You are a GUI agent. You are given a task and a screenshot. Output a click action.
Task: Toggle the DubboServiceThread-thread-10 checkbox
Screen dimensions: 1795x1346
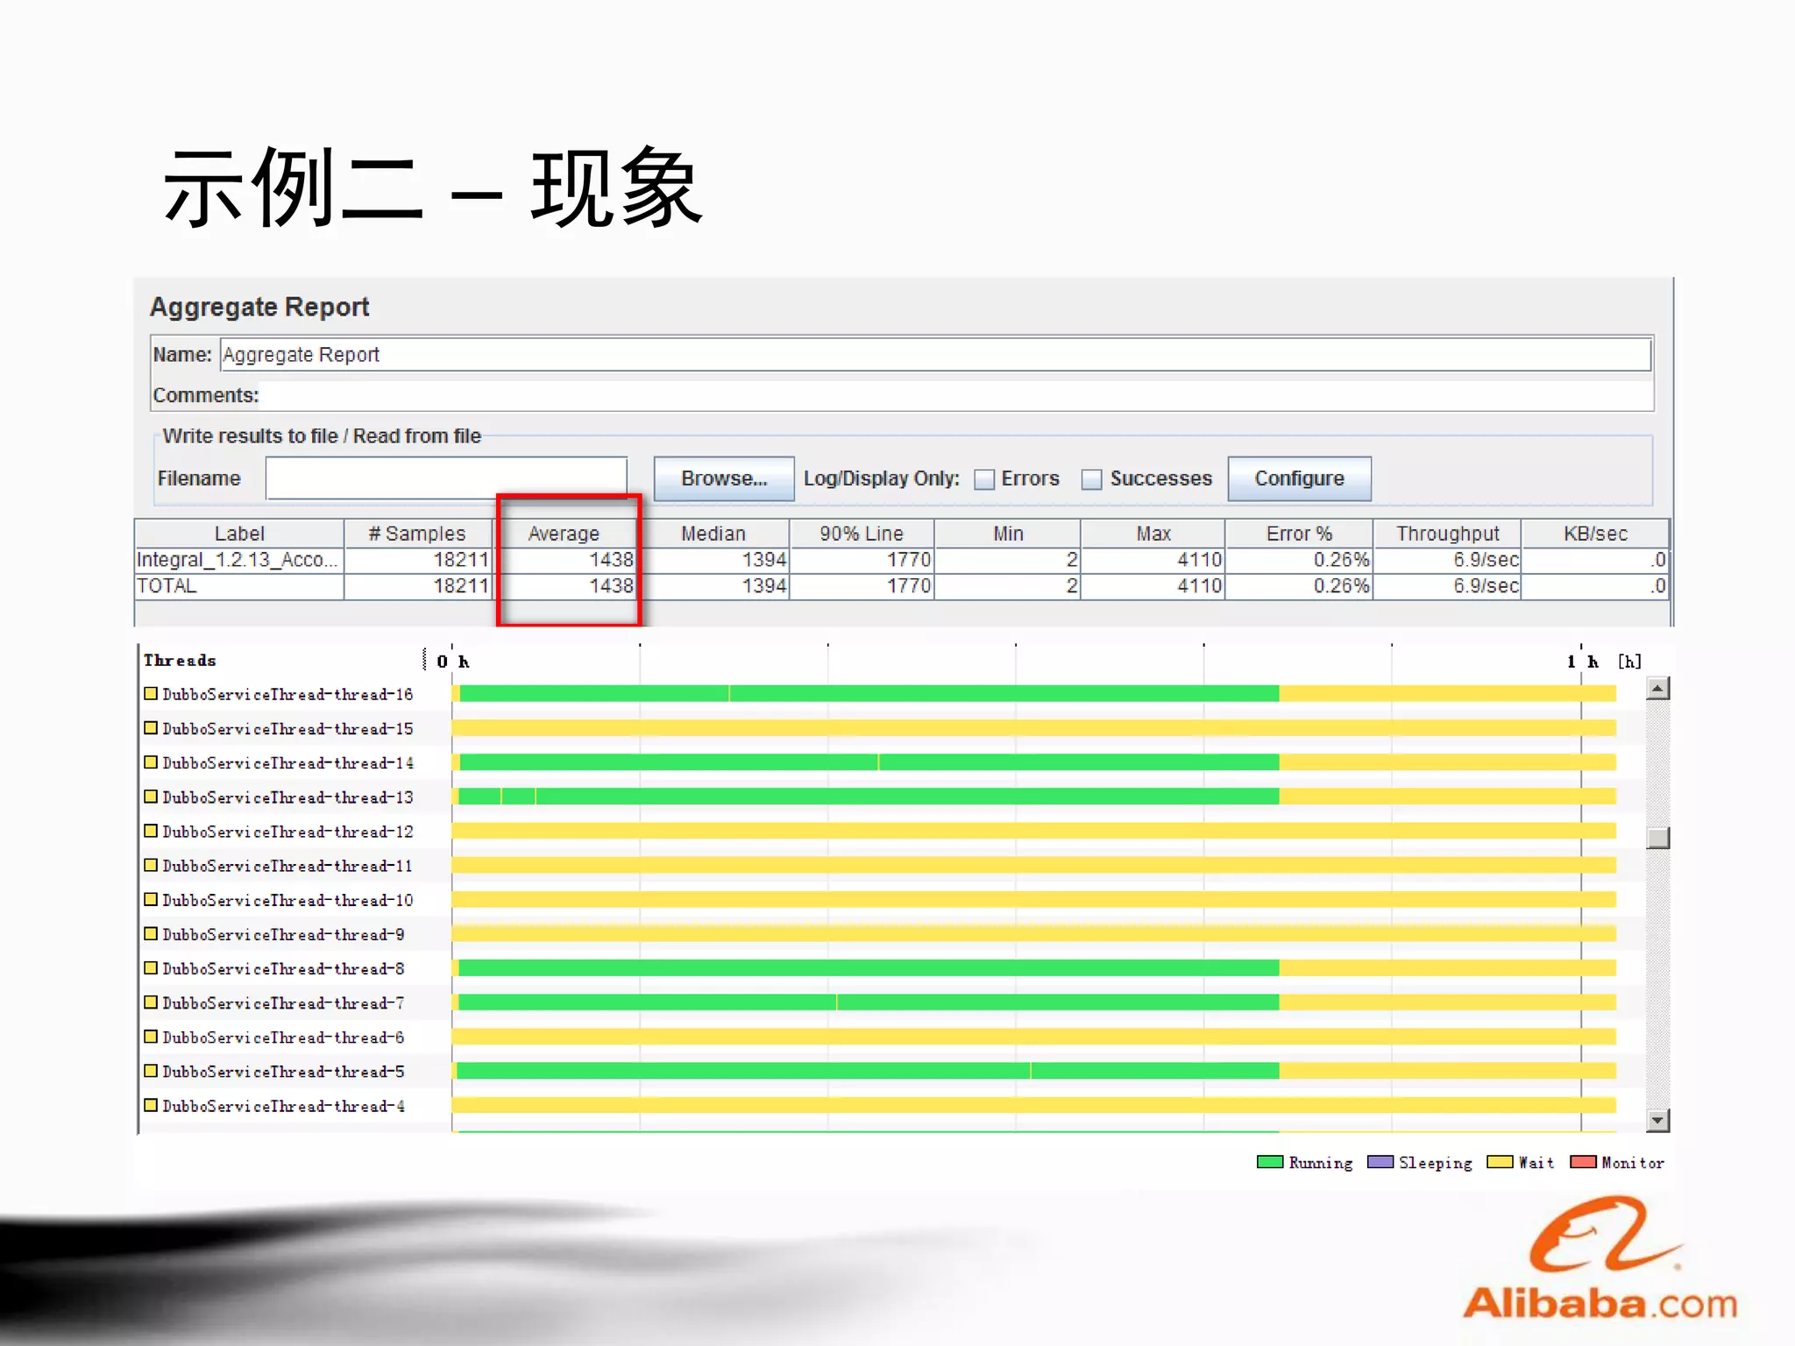click(x=151, y=899)
